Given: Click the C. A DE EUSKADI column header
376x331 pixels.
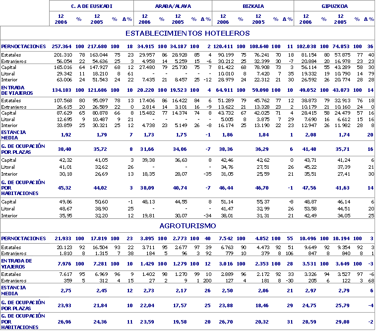Looking at the screenshot, I should 92,6.
